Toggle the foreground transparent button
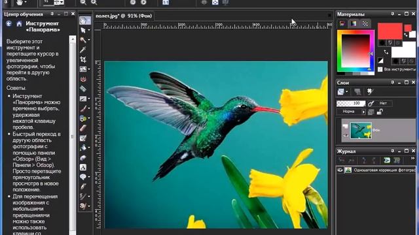This screenshot has height=235, width=419. 398,42
